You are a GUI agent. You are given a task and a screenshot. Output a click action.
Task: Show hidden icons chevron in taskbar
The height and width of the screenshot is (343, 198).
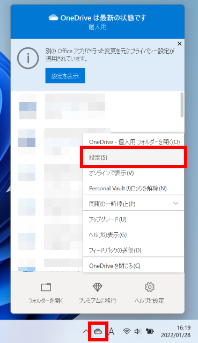coord(85,331)
